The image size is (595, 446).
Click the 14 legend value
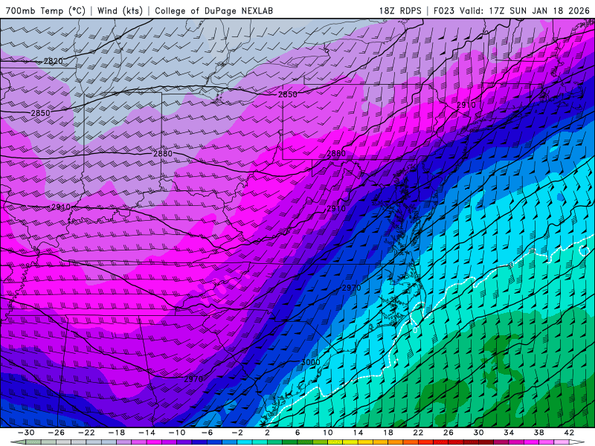point(358,433)
